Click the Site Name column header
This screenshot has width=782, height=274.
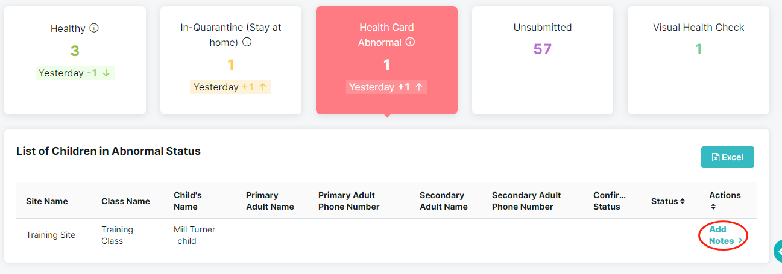pos(47,201)
